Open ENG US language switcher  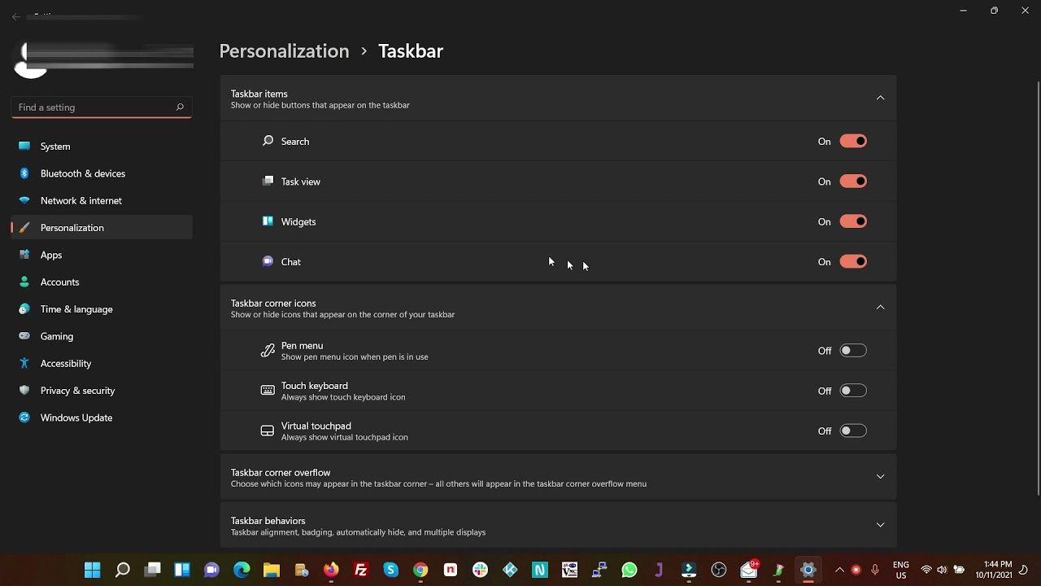click(x=901, y=570)
